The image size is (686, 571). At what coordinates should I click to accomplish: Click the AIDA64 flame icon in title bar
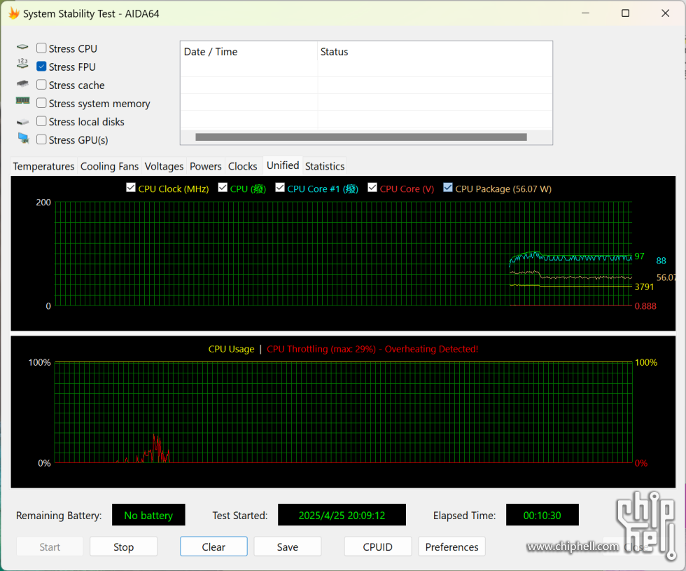point(14,13)
